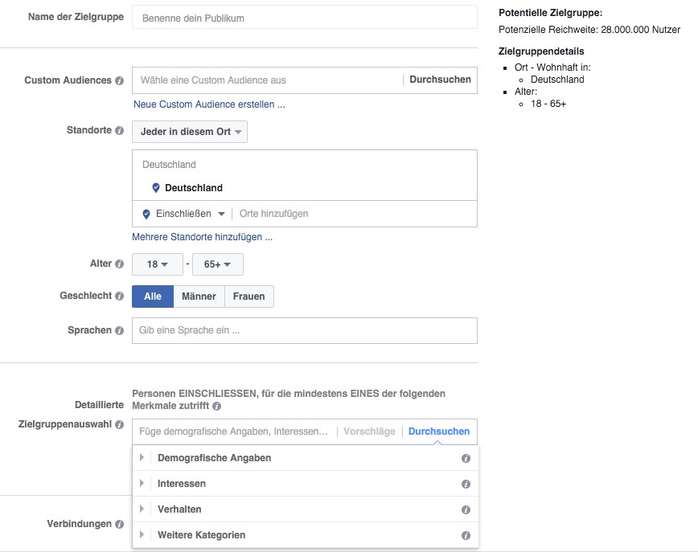The width and height of the screenshot is (698, 552).
Task: Expand Verhalten category
Action: (x=142, y=509)
